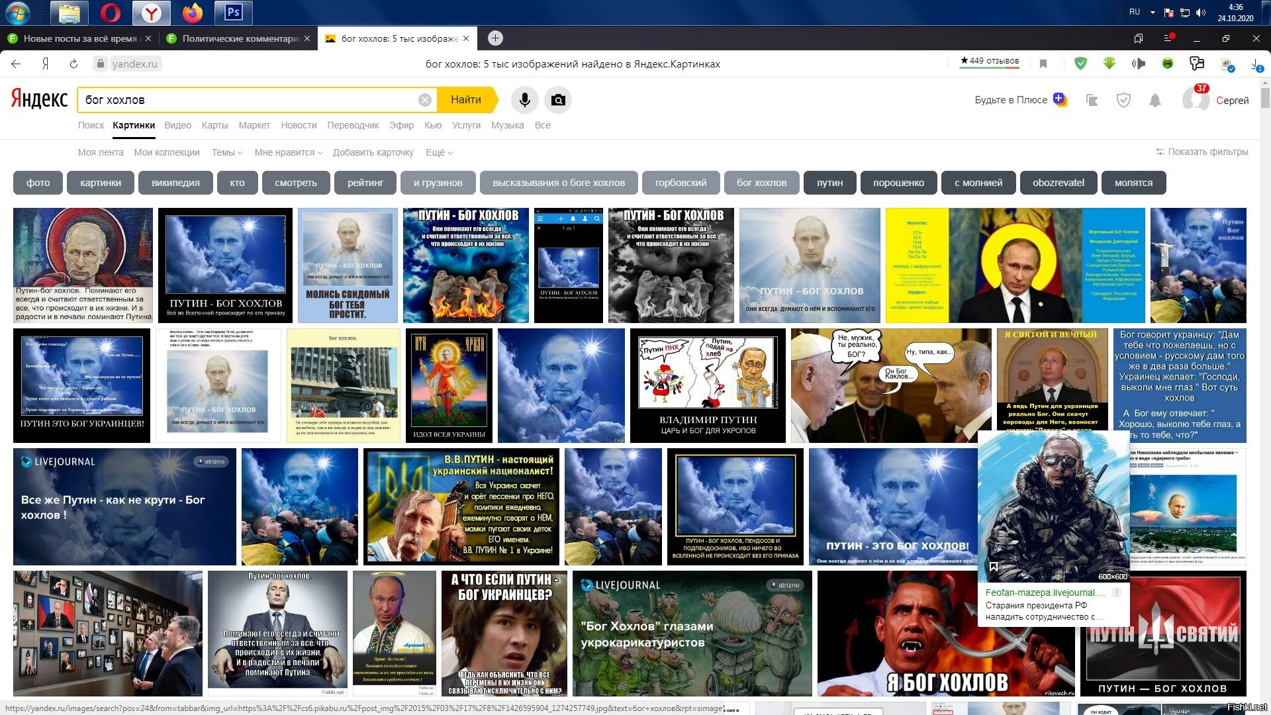Viewport: 1271px width, 715px height.
Task: Click the lock icon in address bar
Action: [x=101, y=64]
